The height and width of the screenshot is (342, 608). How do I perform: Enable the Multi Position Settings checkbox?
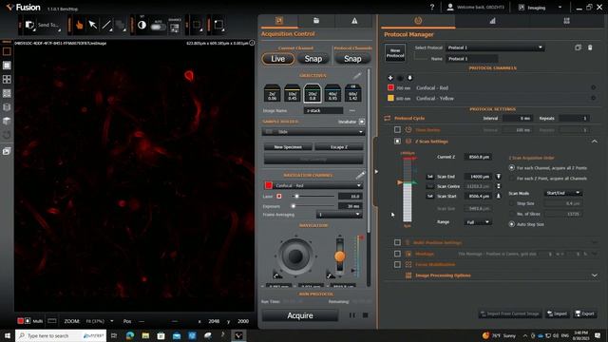[397, 242]
